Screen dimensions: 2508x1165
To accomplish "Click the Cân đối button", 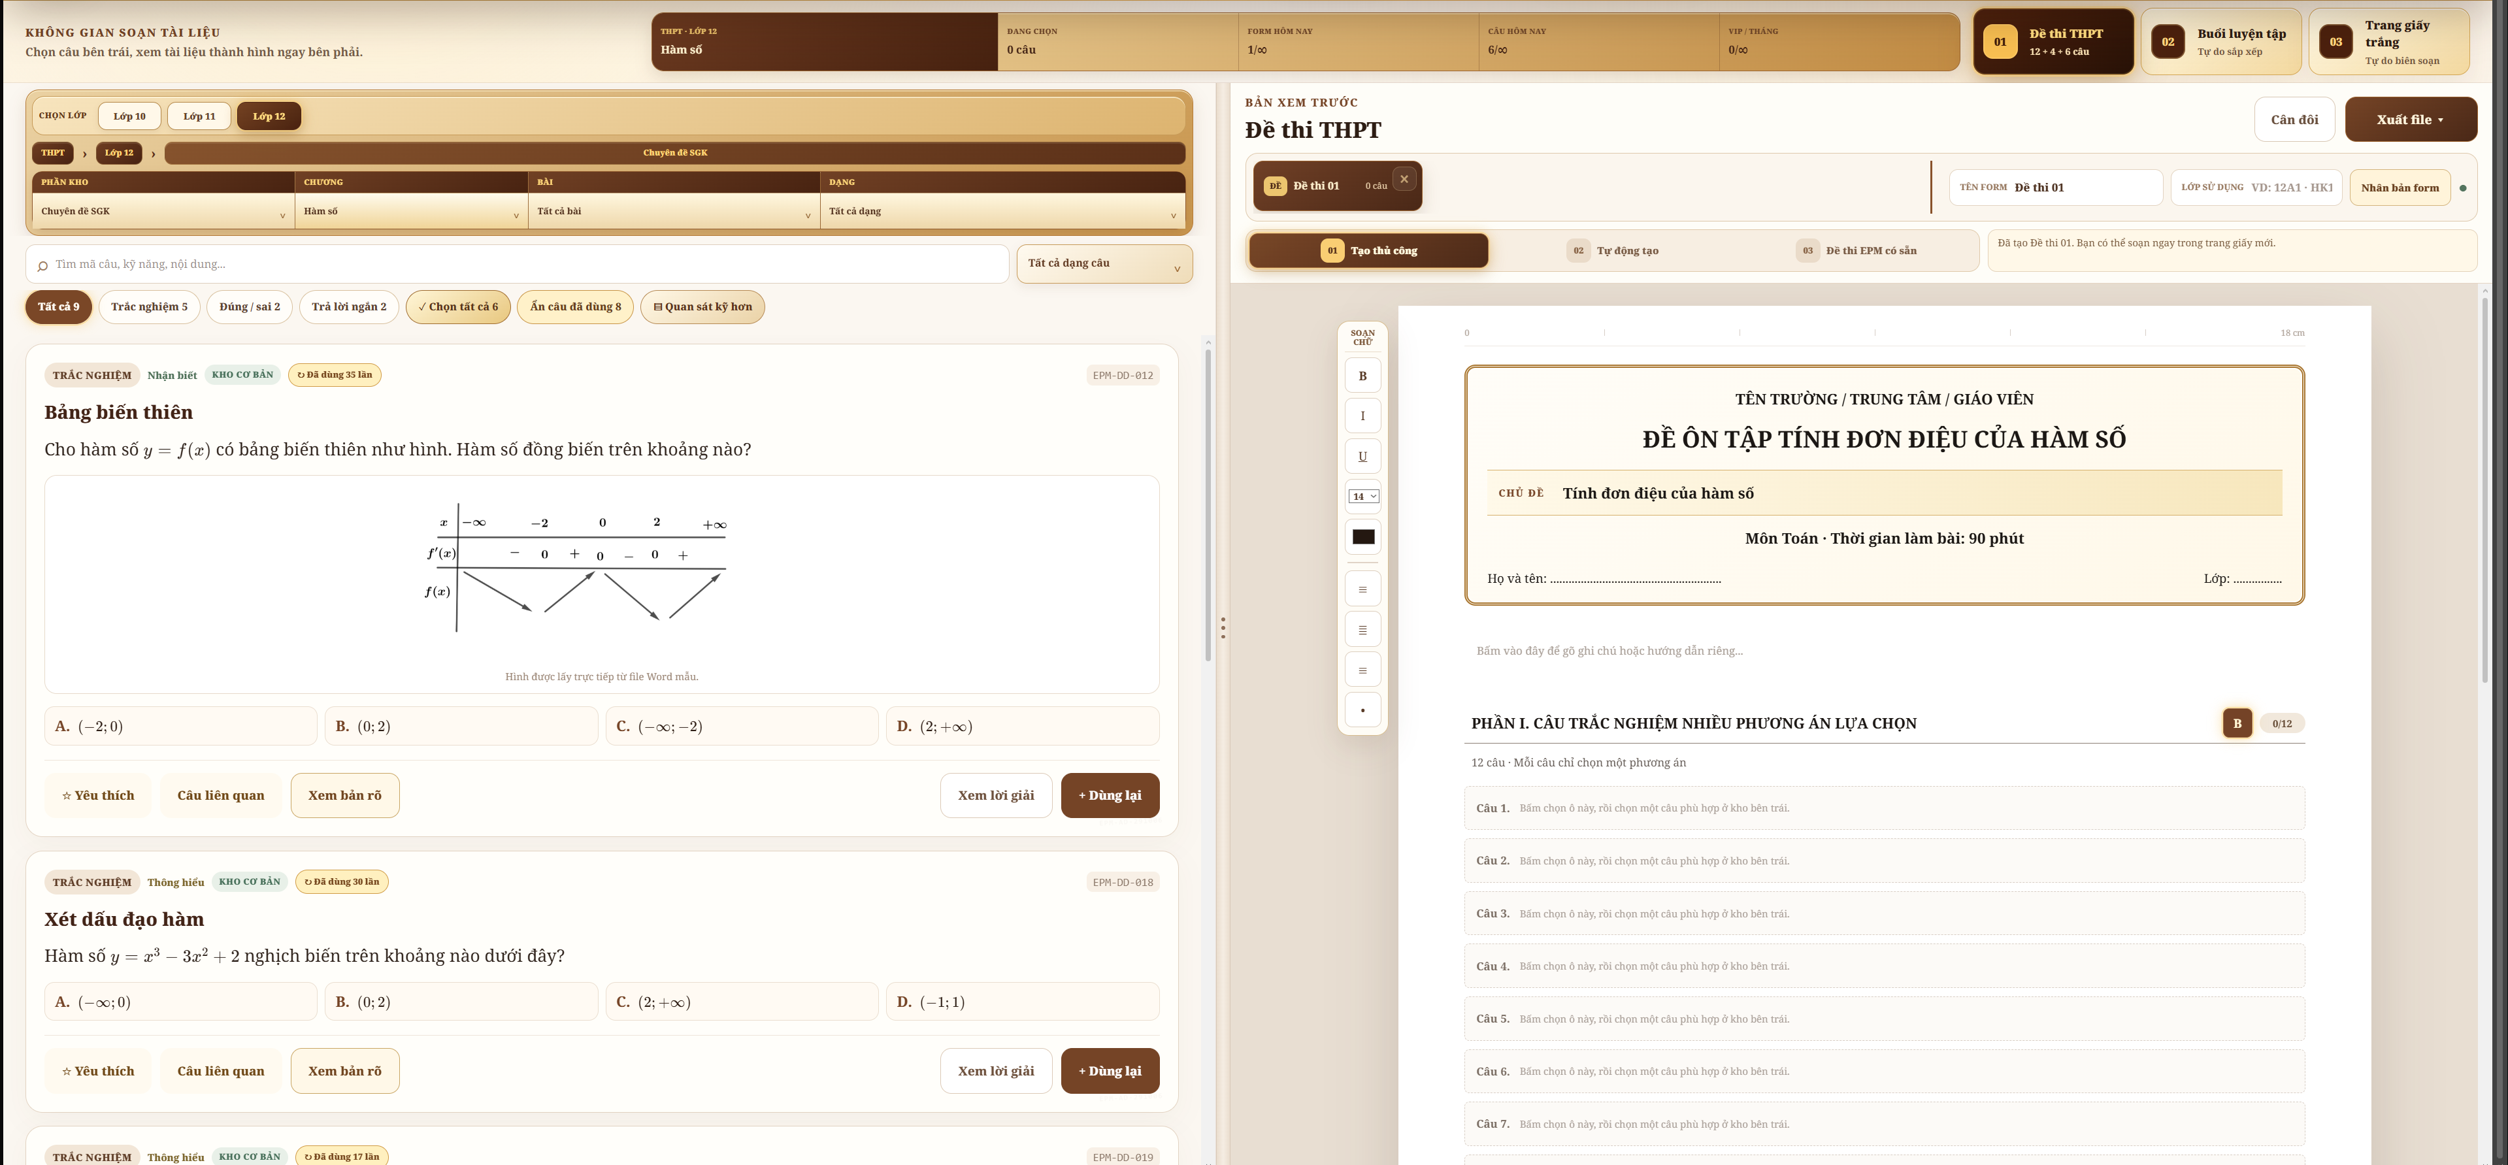I will click(2294, 120).
